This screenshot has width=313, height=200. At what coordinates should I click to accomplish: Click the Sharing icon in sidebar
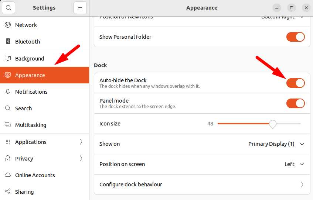[x=7, y=192]
